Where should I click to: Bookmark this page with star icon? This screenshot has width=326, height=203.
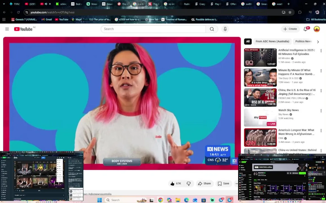tap(290, 12)
